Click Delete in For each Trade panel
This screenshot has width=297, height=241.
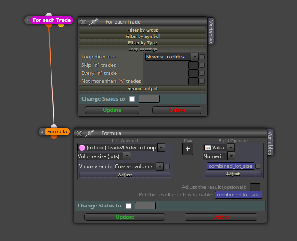(177, 110)
